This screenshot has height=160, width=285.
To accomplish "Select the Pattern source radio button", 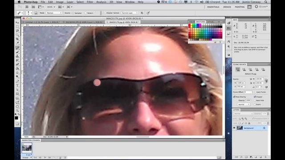I will point(85,13).
